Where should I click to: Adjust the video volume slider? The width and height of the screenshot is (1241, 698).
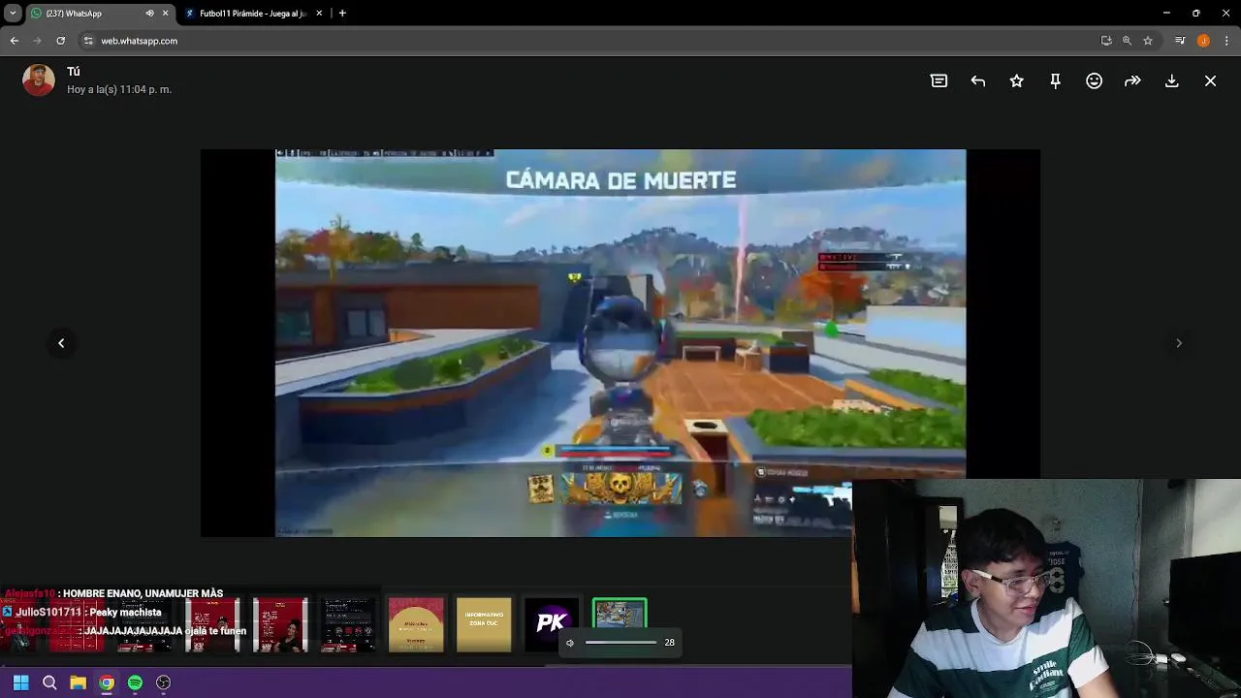(x=620, y=643)
